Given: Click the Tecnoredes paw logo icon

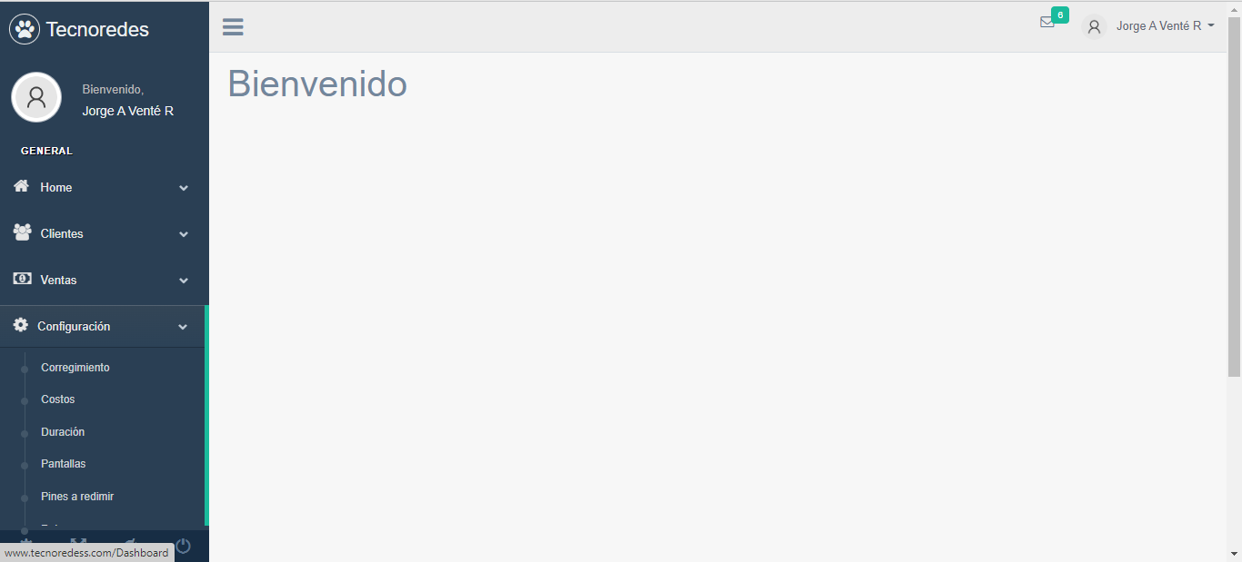Looking at the screenshot, I should (x=25, y=29).
